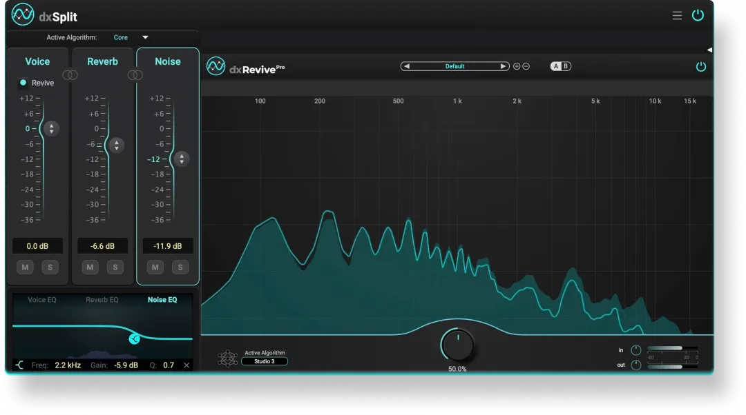Switch to the Reverb EQ tab
The image size is (746, 415).
[x=102, y=300]
